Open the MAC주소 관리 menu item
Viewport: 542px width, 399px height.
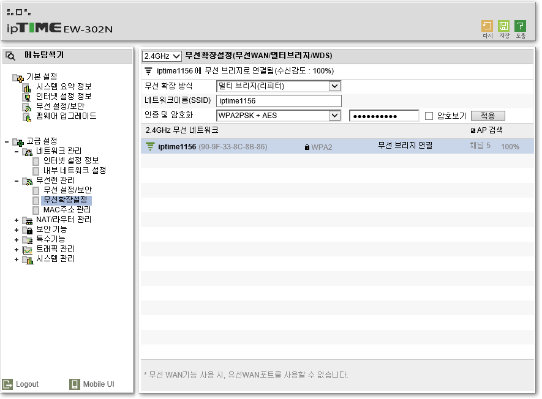coord(67,210)
